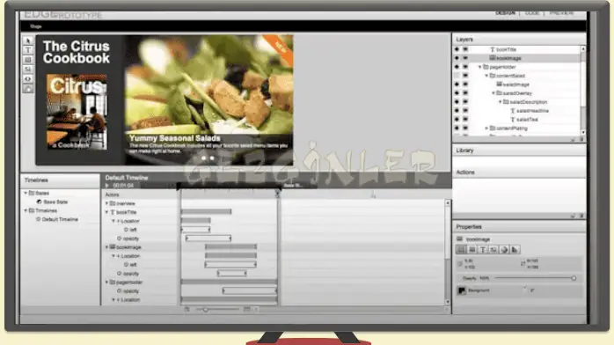
Task: Play the Default Timeline
Action: (107, 185)
